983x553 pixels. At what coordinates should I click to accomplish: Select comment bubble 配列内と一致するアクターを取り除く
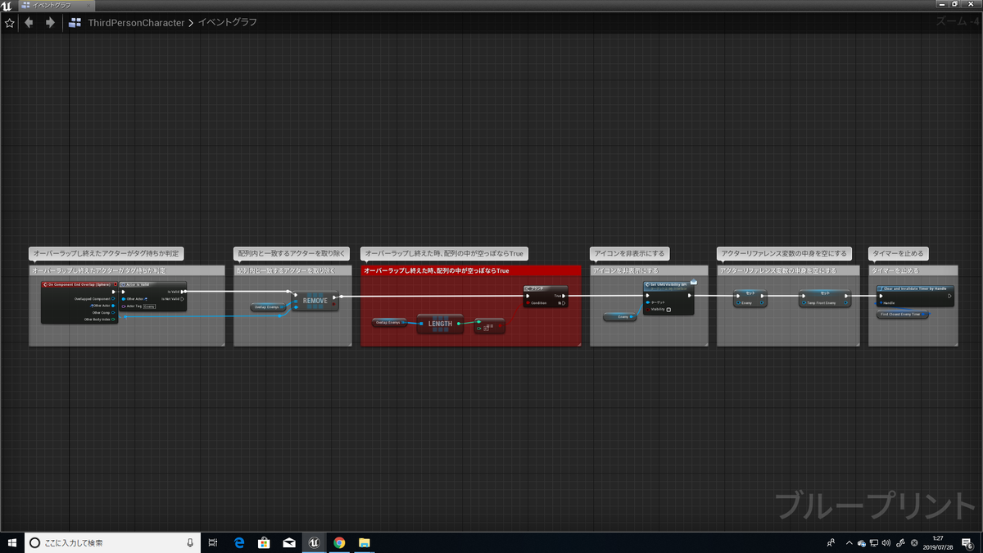tap(292, 253)
